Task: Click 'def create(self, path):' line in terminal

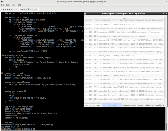Action: pyautogui.click(x=17, y=18)
